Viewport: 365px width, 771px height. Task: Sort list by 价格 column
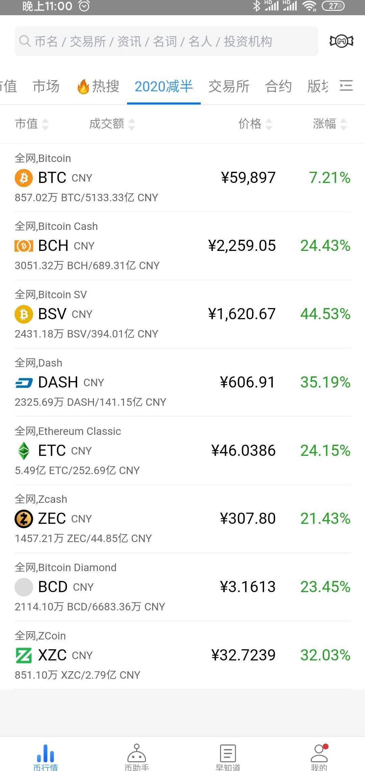click(x=255, y=124)
